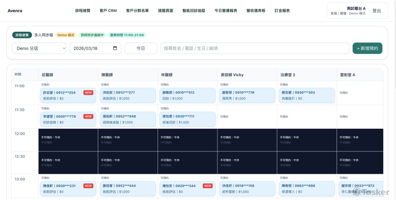This screenshot has width=396, height=200.
Task: Click 登出 to log out
Action: [x=377, y=11]
